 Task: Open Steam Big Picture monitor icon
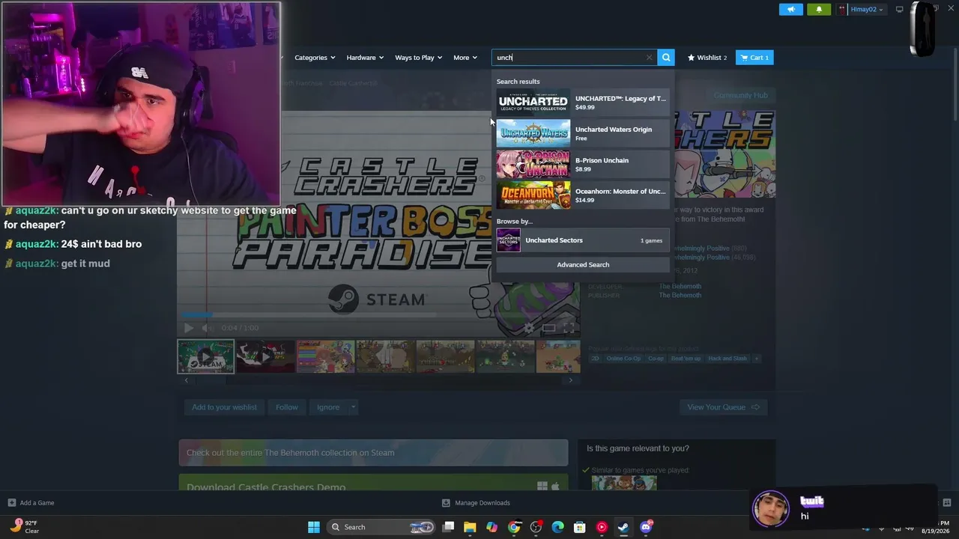click(900, 10)
